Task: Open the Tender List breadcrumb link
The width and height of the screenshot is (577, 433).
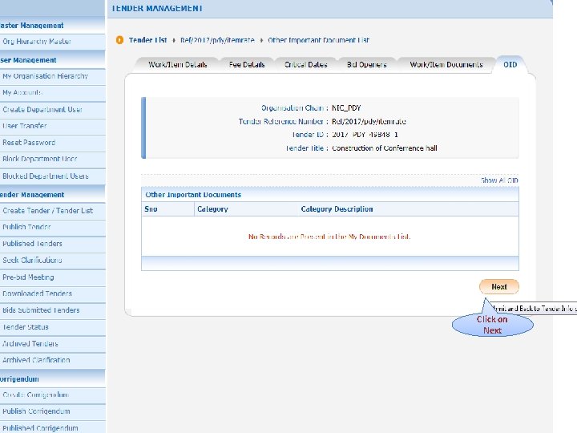Action: pos(147,40)
